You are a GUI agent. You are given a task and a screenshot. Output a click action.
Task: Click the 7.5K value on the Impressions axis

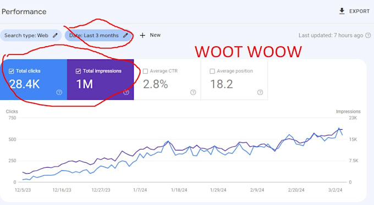pos(354,160)
